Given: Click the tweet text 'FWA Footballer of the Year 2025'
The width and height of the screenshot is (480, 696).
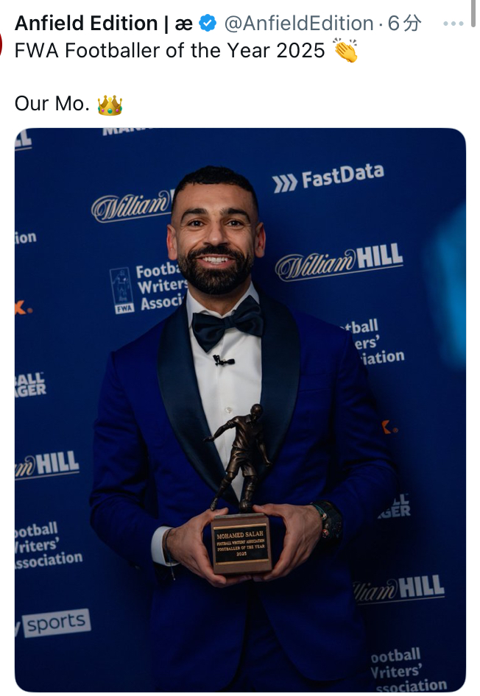Looking at the screenshot, I should 169,50.
